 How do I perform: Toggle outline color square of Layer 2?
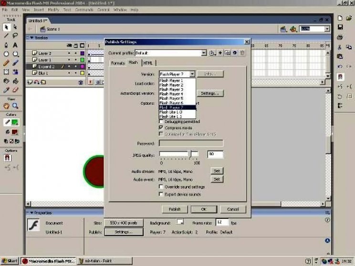pos(83,53)
